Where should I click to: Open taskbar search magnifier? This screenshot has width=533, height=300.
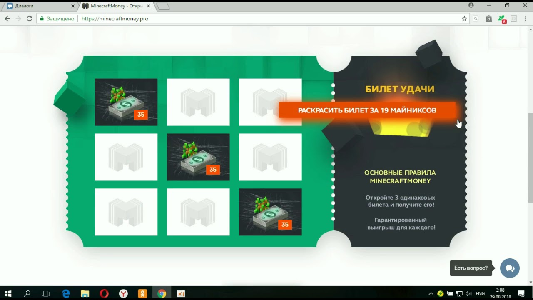click(x=27, y=293)
